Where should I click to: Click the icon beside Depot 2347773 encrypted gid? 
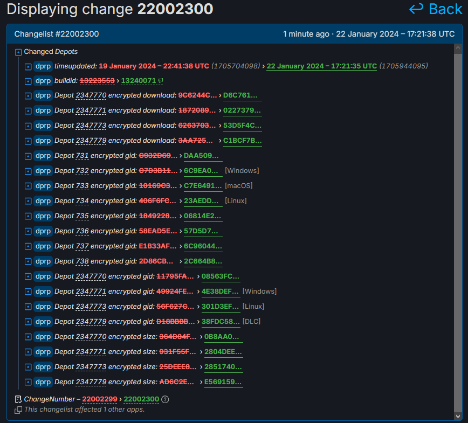28,307
